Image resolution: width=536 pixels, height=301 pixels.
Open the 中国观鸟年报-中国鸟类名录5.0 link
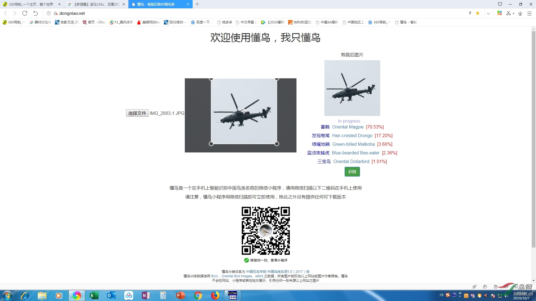point(278,271)
